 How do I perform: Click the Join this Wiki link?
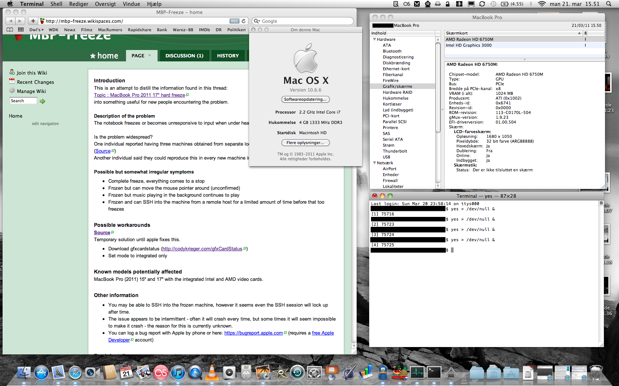(x=32, y=73)
